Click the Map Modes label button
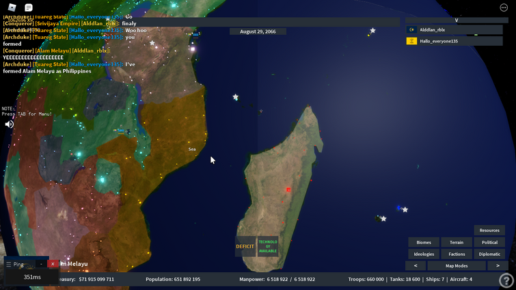This screenshot has width=516, height=290. point(457,265)
